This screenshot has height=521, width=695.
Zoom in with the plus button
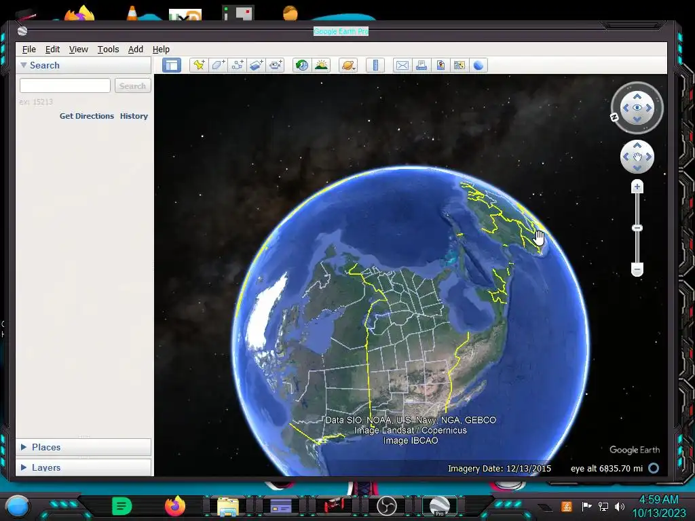tap(637, 187)
